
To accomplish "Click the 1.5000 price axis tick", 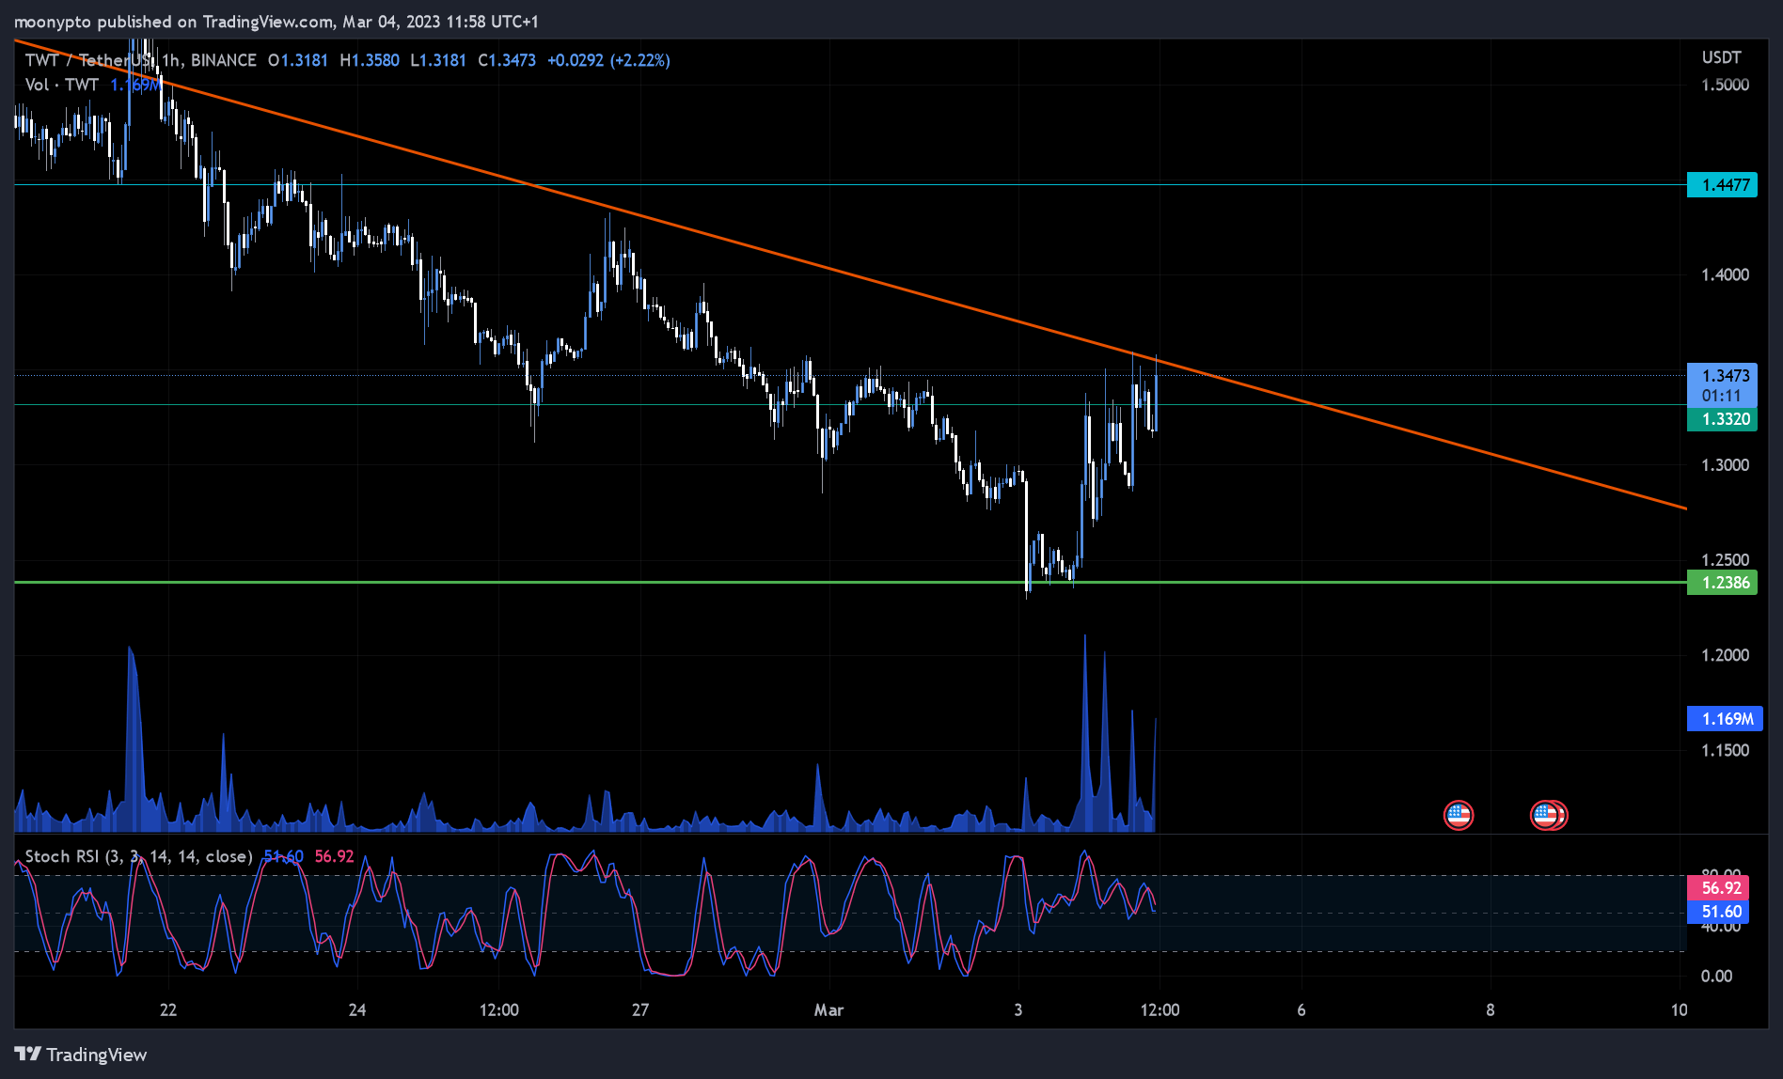I will (1725, 85).
